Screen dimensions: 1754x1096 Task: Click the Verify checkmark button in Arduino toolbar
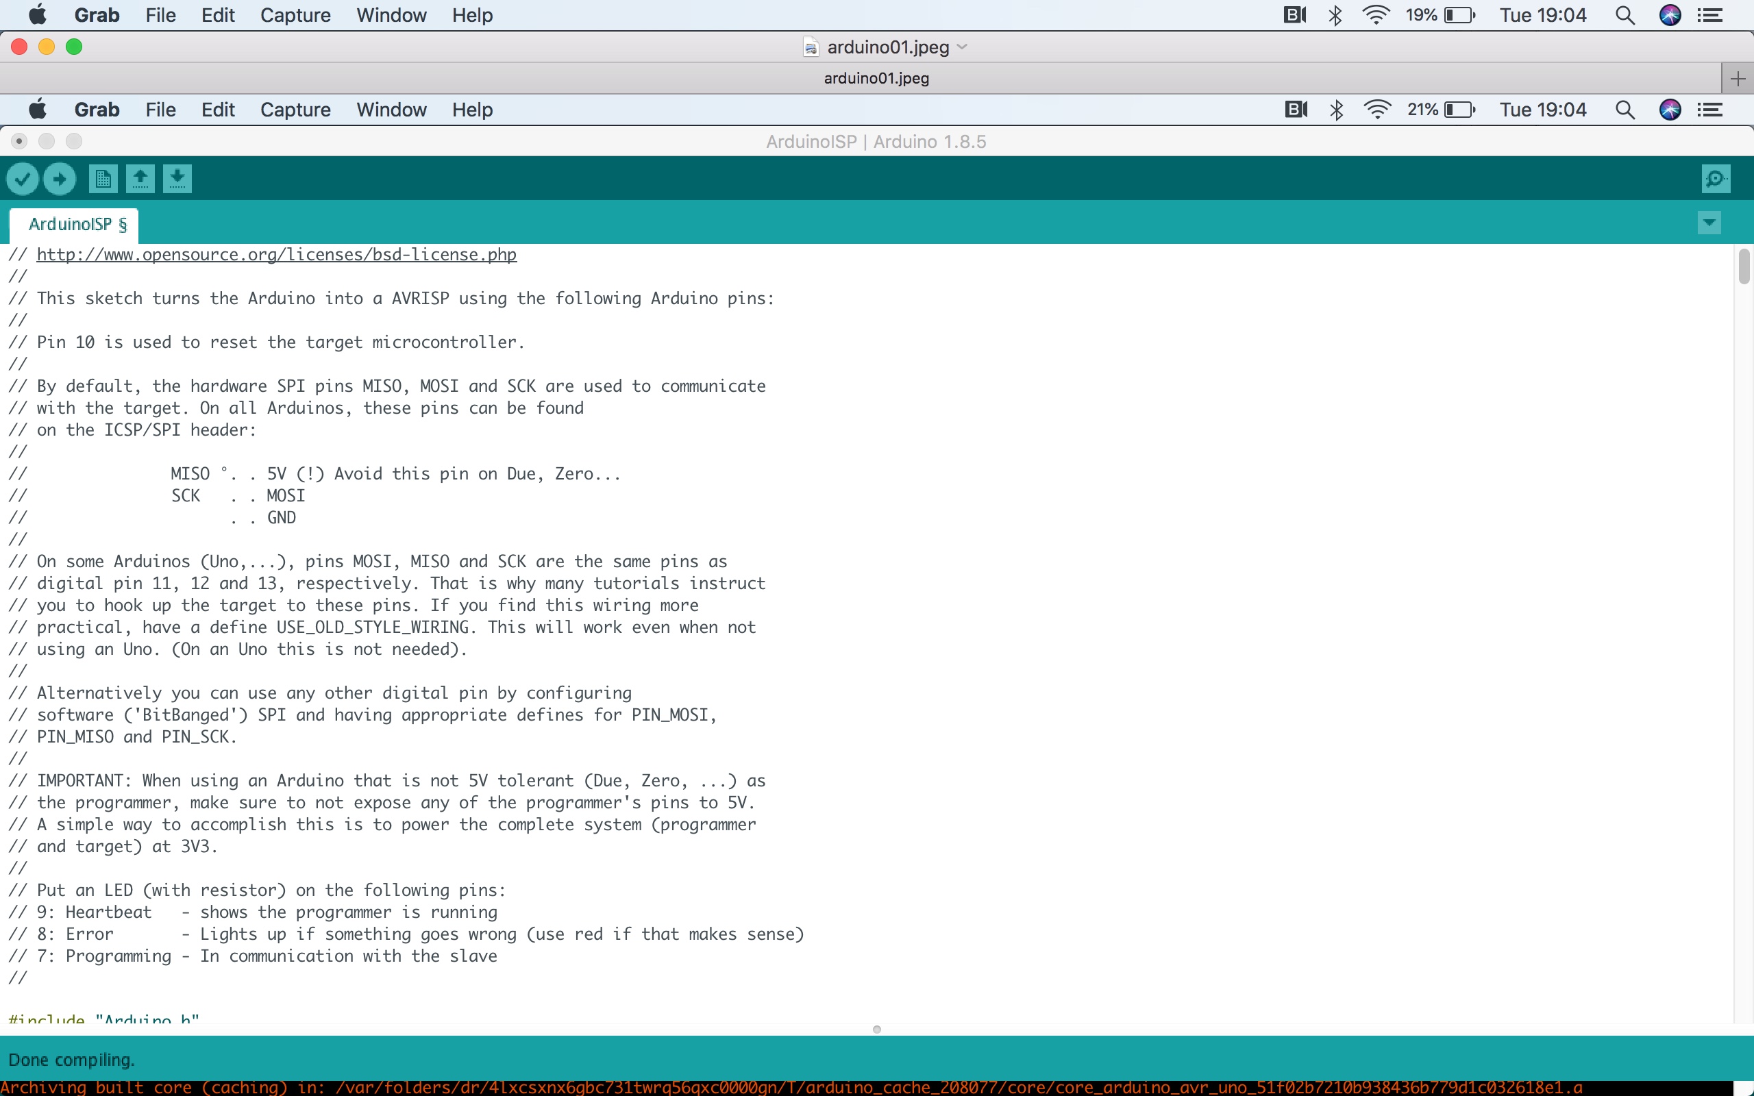[23, 178]
